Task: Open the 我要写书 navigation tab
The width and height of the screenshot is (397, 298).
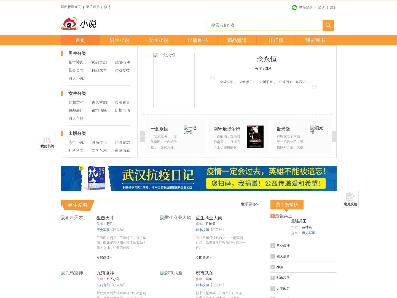Action: 315,40
